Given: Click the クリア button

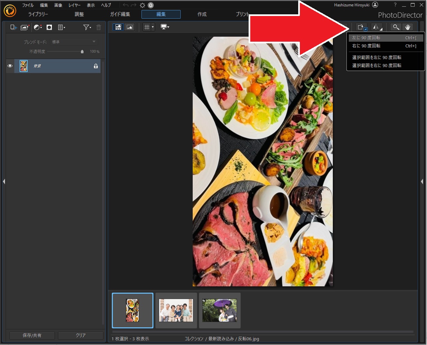Looking at the screenshot, I should click(x=81, y=335).
